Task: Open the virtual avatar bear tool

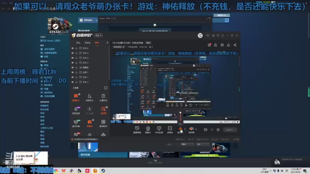Action: click(x=76, y=123)
